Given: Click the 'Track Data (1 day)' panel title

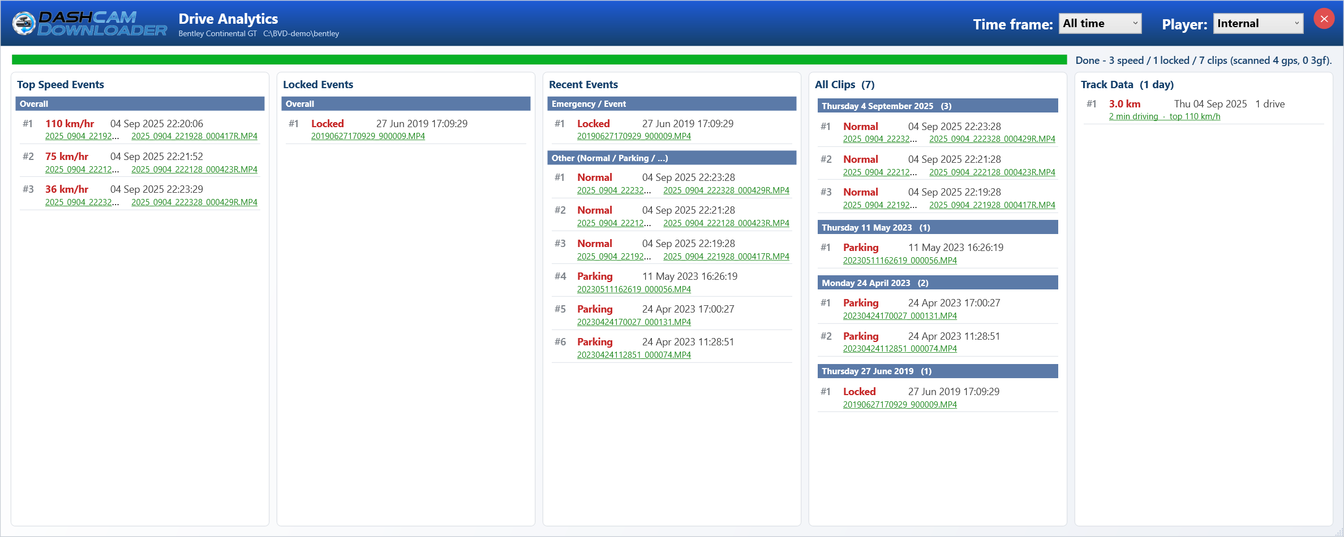Looking at the screenshot, I should [x=1127, y=85].
